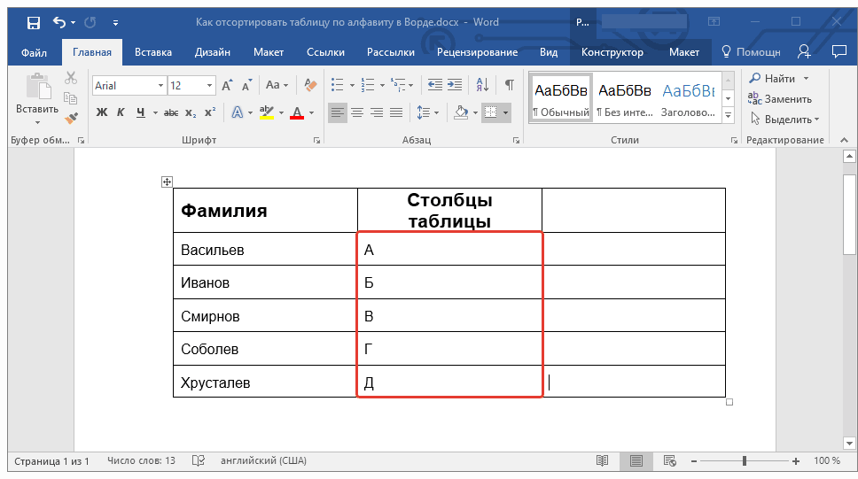Image resolution: width=858 pixels, height=479 pixels.
Task: Open the Arial font name dropdown
Action: pos(160,86)
